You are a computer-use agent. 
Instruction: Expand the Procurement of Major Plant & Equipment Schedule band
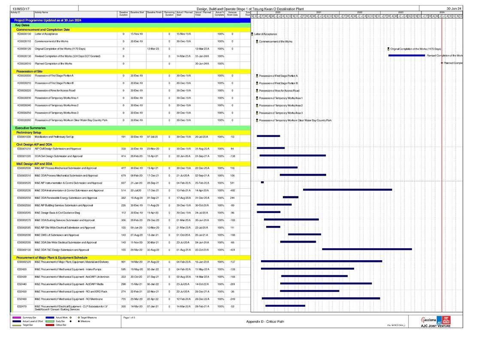[52, 257]
